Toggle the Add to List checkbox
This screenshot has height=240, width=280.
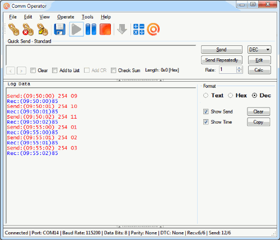click(x=55, y=70)
